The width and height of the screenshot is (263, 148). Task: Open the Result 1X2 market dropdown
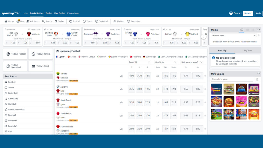(139, 62)
